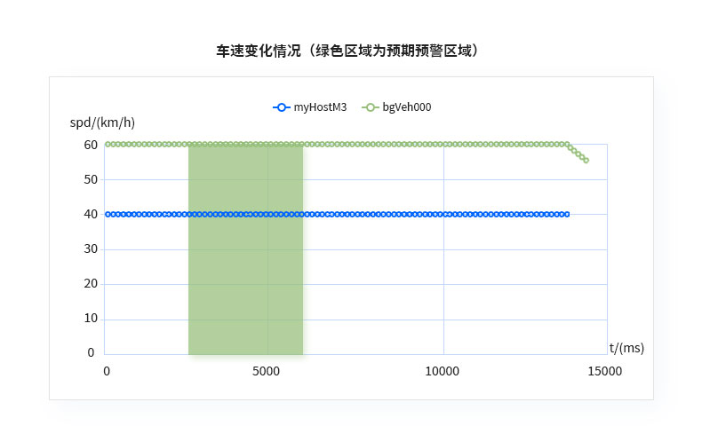
Task: Click the 40 tick on the y-axis
Action: (91, 214)
